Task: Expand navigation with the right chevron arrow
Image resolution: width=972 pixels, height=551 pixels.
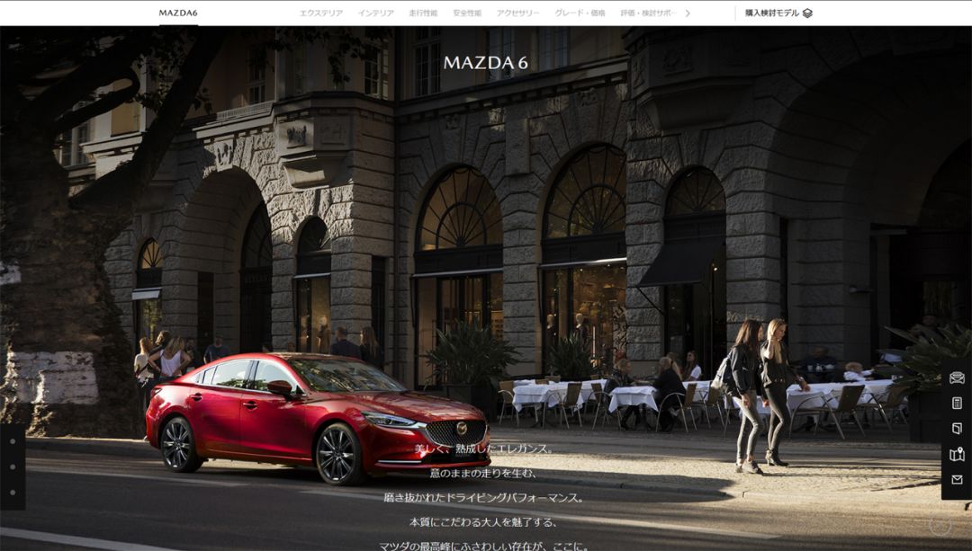Action: coord(688,13)
